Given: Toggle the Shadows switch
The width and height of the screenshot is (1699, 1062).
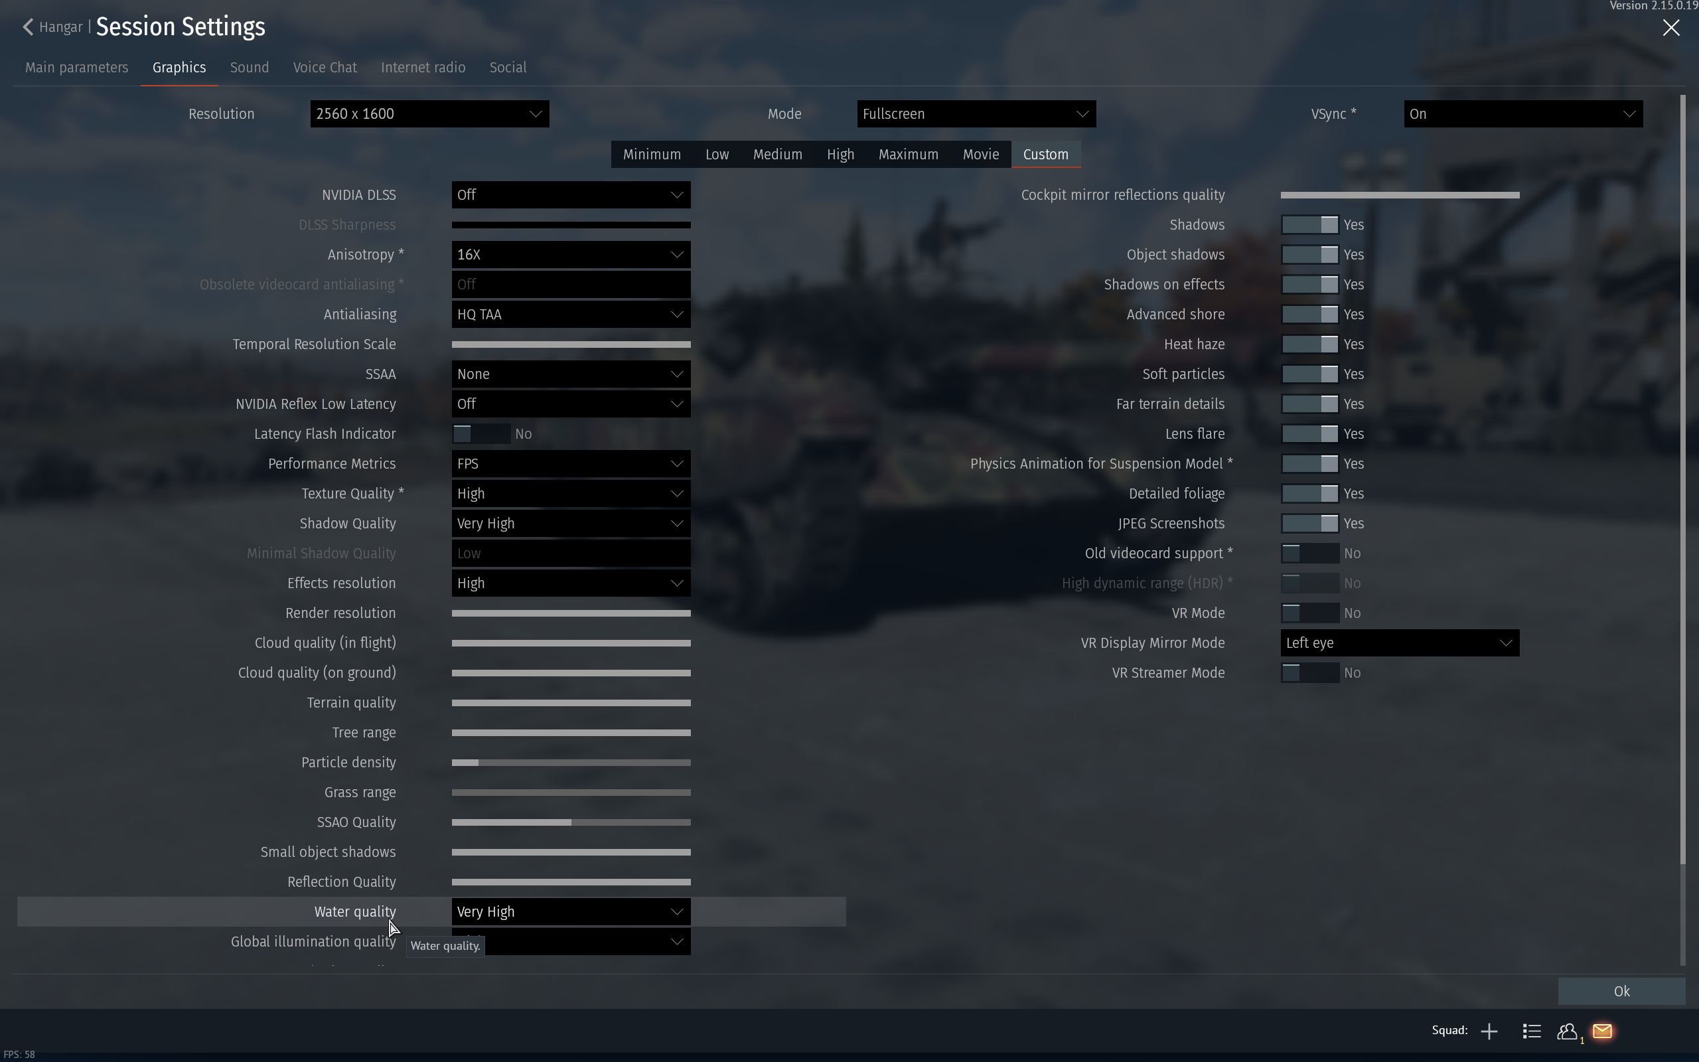Looking at the screenshot, I should [x=1310, y=225].
